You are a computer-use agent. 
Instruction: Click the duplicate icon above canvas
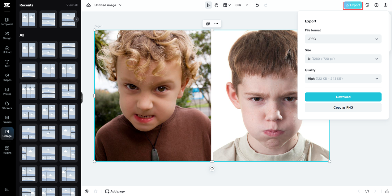click(x=208, y=24)
